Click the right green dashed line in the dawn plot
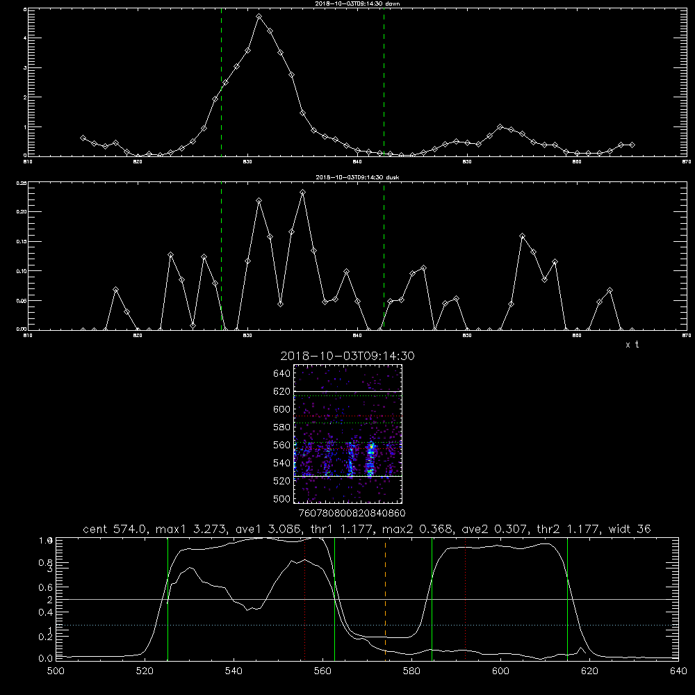Screen dimensions: 695x695 (384, 82)
